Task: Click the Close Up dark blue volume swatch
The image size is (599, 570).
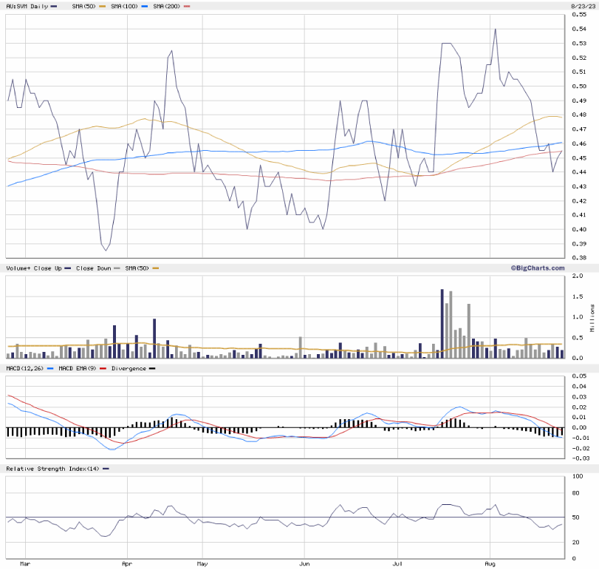Action: click(x=68, y=268)
